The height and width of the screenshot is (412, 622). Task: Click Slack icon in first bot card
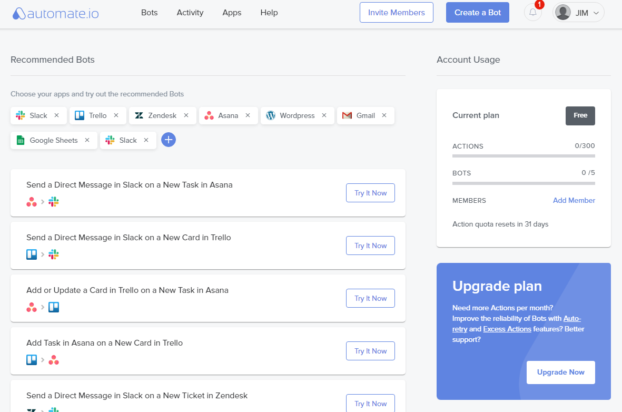(x=54, y=202)
